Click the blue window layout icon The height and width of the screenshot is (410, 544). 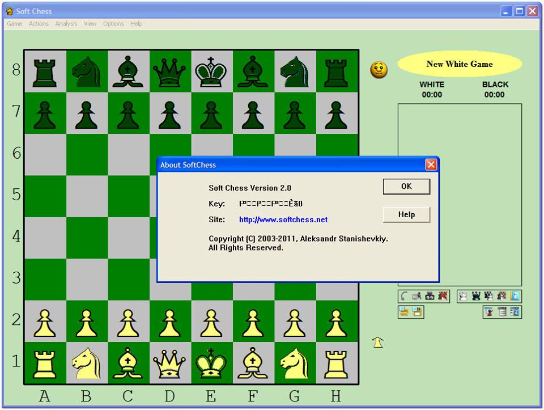[515, 312]
